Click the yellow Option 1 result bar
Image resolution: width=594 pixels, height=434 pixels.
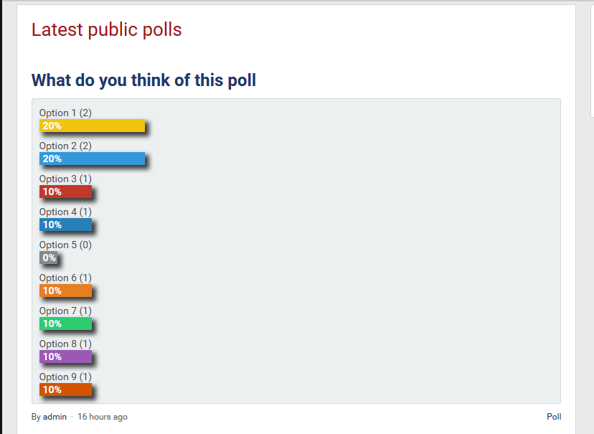(x=92, y=126)
